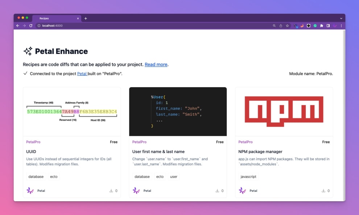Open the %User code snippet thumbnail
The image size is (359, 215).
coord(178,111)
